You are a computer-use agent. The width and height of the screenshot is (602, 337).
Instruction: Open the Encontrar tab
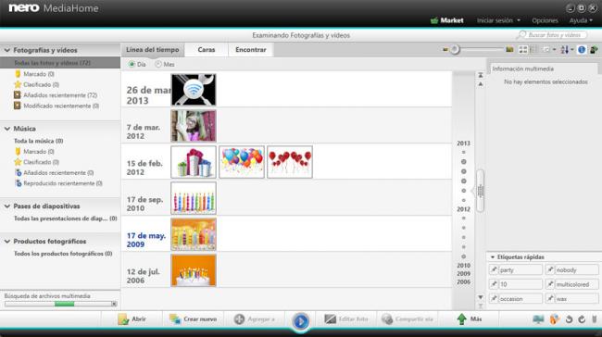[x=251, y=50]
